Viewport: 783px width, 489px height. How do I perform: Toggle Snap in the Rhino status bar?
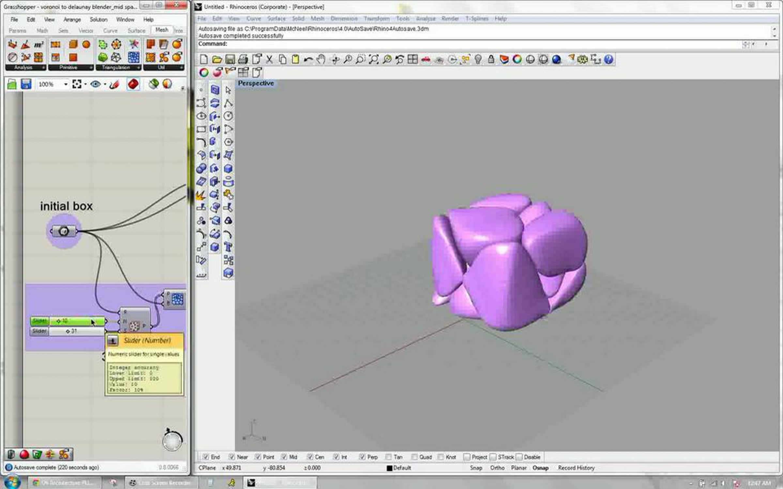pyautogui.click(x=476, y=468)
